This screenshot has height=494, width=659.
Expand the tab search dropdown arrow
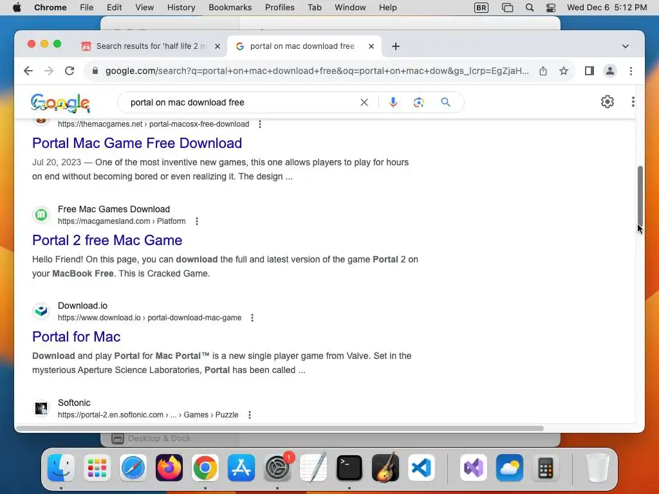626,46
